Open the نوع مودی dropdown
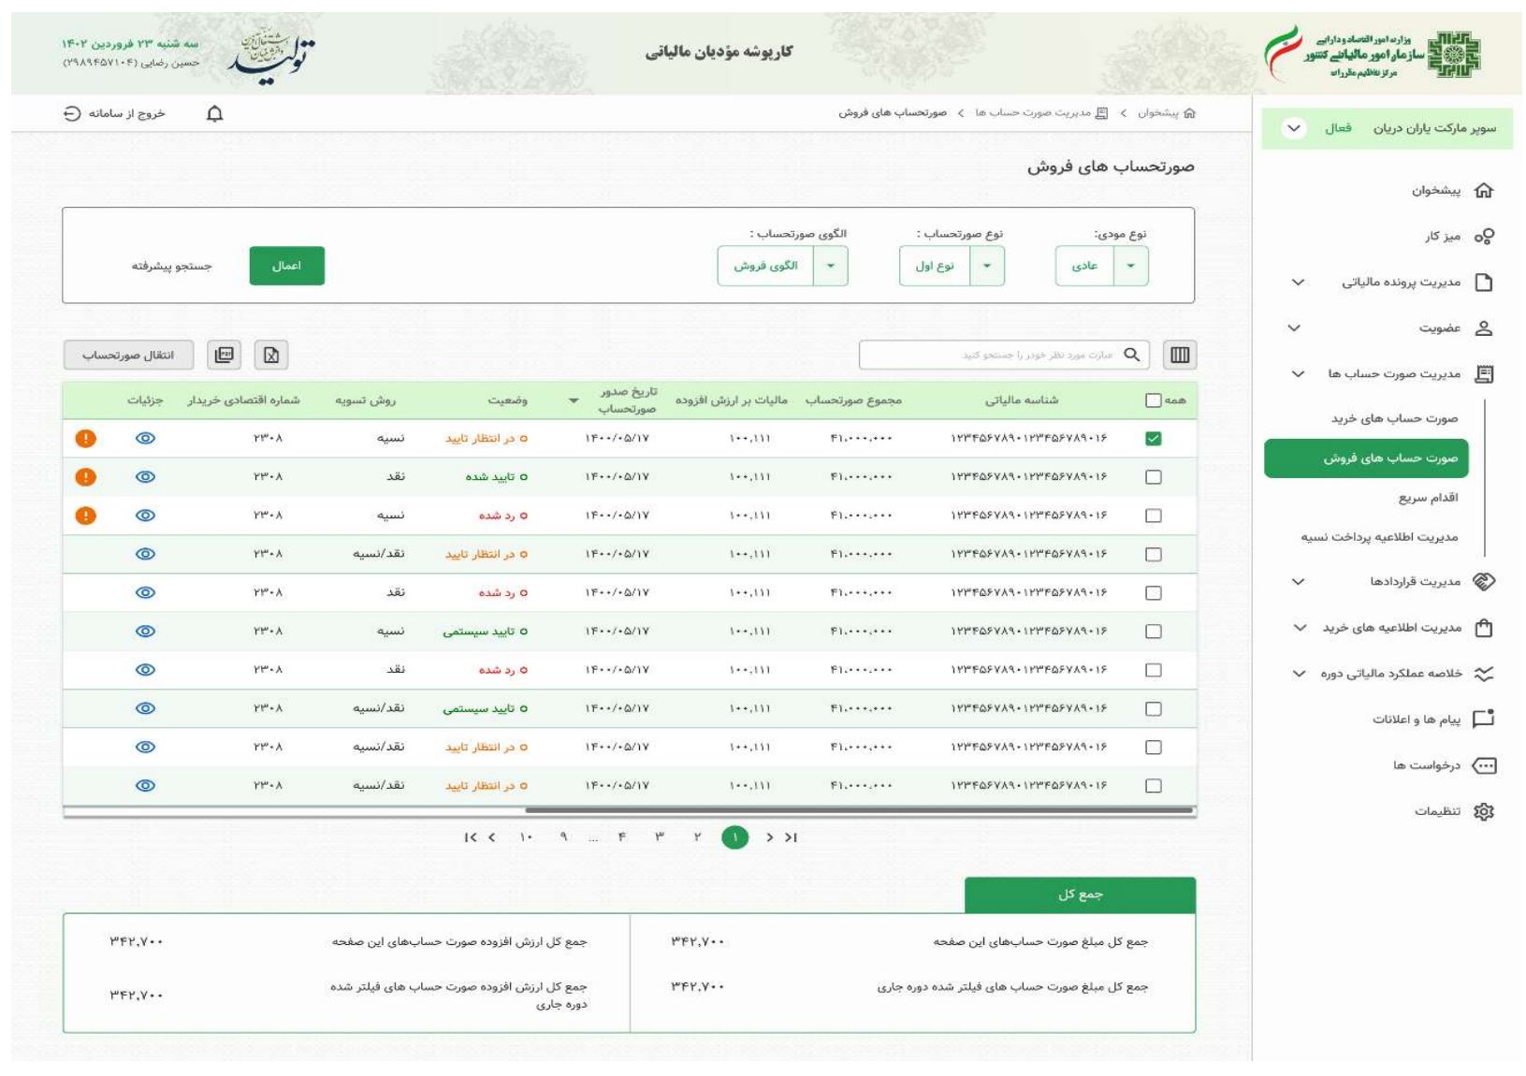Viewport: 1526px width, 1076px height. (1130, 266)
